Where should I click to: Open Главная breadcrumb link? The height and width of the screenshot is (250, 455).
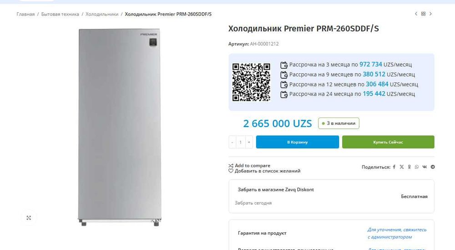tap(25, 14)
